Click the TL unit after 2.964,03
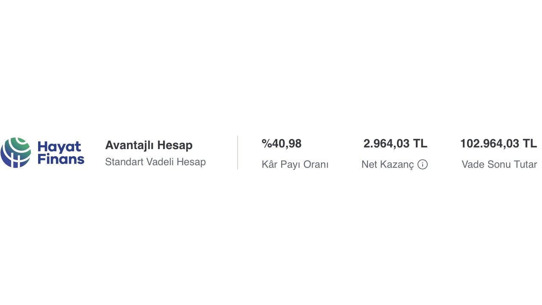The image size is (542, 305). pyautogui.click(x=420, y=144)
